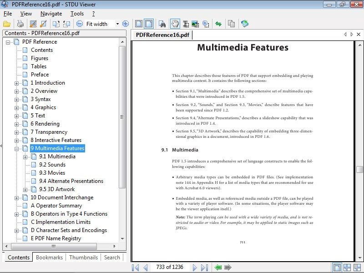Click the zoom in plus icon
This screenshot has height=273, width=364.
(x=126, y=24)
